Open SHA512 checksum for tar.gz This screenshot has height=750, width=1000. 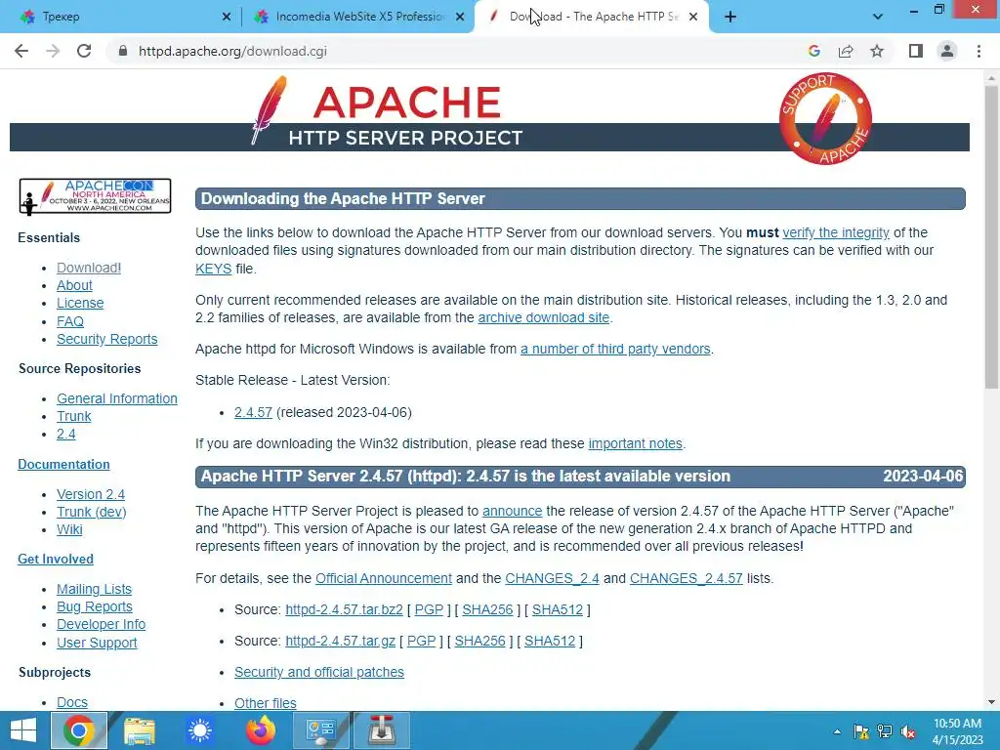[550, 641]
